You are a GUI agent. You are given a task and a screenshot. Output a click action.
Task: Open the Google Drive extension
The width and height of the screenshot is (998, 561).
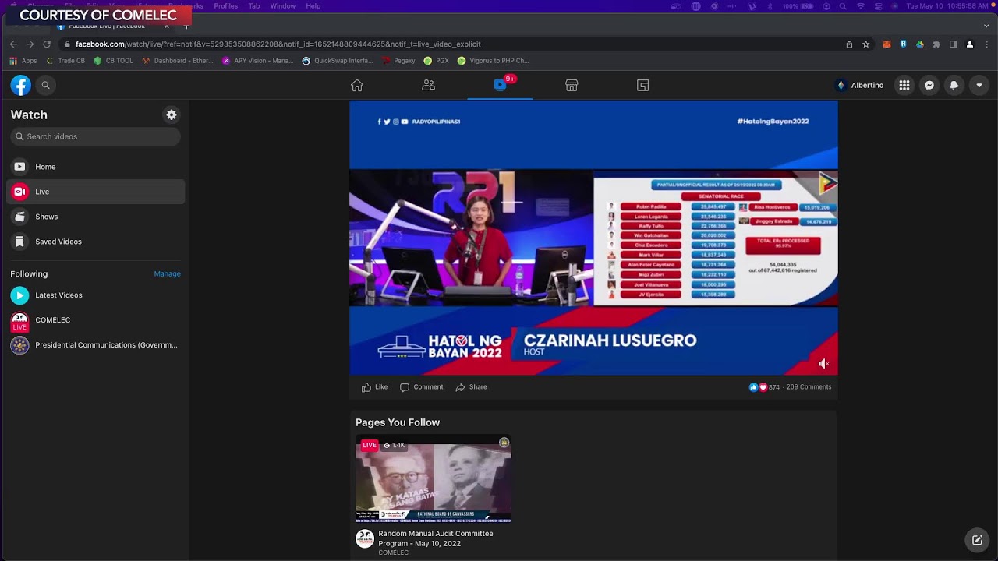(x=920, y=44)
